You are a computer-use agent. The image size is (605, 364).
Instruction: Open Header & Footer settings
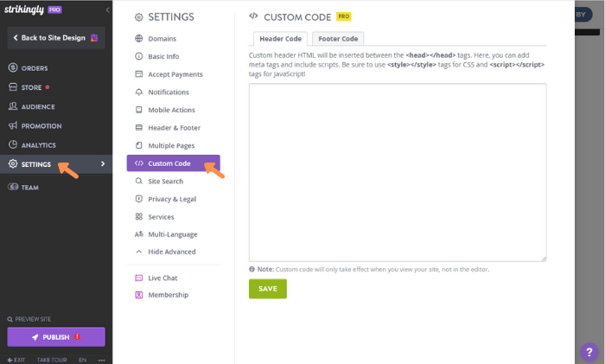(173, 128)
